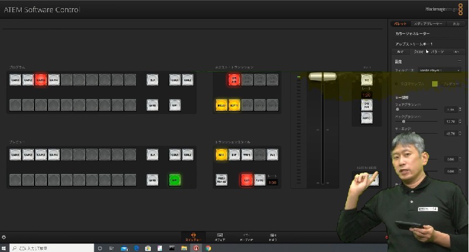Switch to the Media Player tab

pos(428,24)
